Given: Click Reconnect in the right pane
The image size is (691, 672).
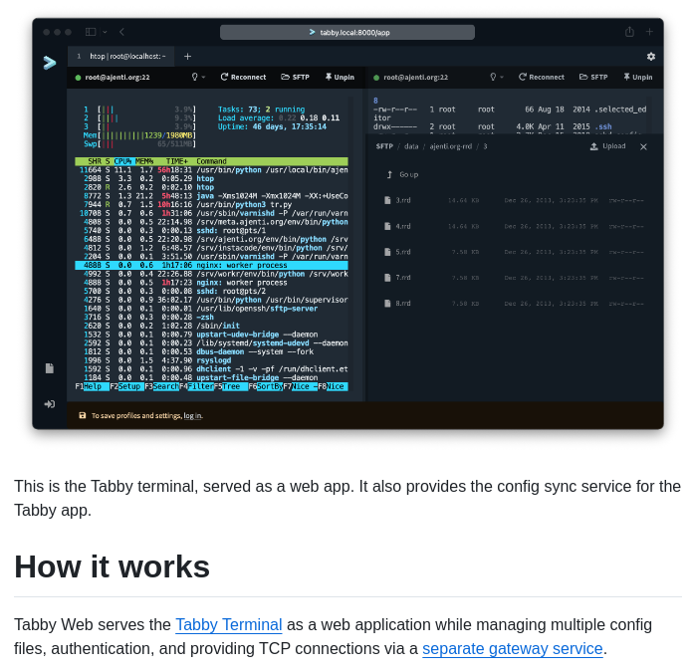Looking at the screenshot, I should click(542, 77).
